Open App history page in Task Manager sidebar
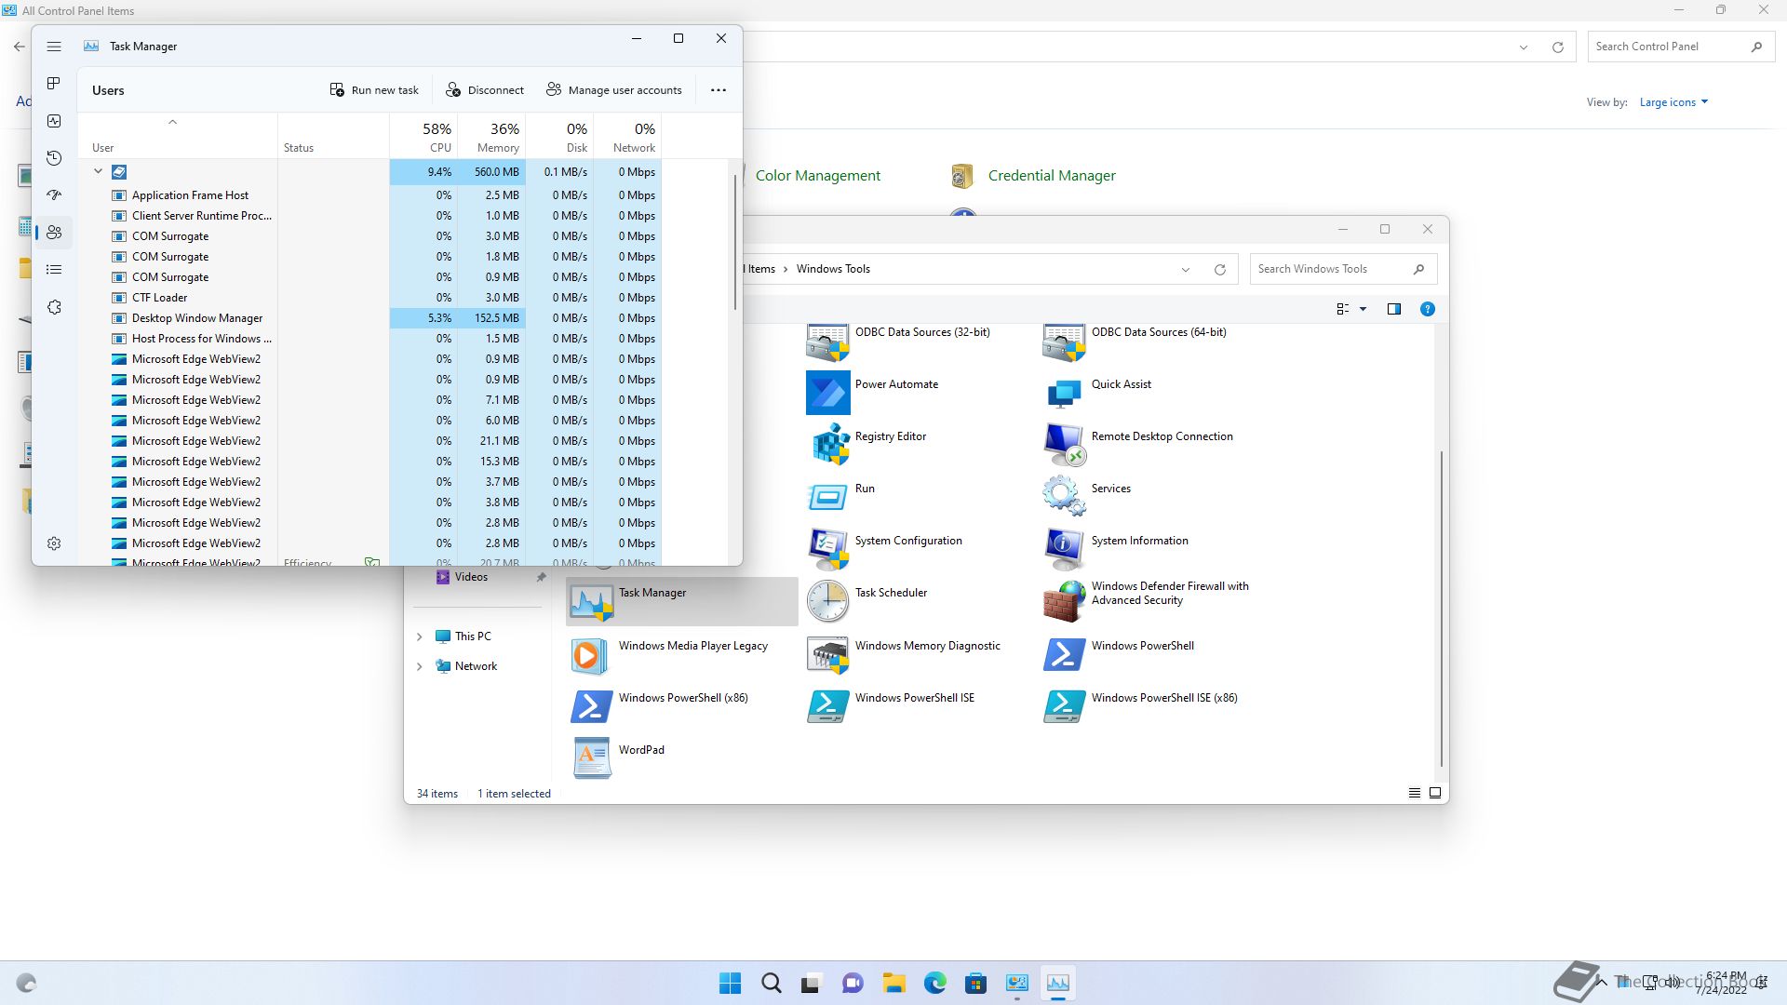Image resolution: width=1787 pixels, height=1005 pixels. [x=54, y=158]
